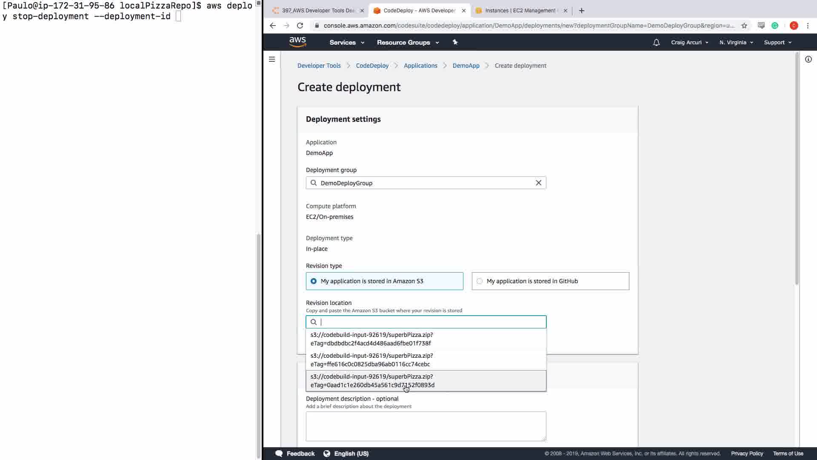
Task: Open the Resource Groups dropdown
Action: tap(408, 42)
